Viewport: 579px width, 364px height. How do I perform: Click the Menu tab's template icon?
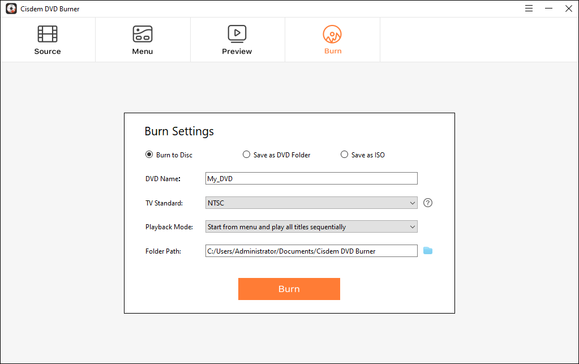[142, 33]
